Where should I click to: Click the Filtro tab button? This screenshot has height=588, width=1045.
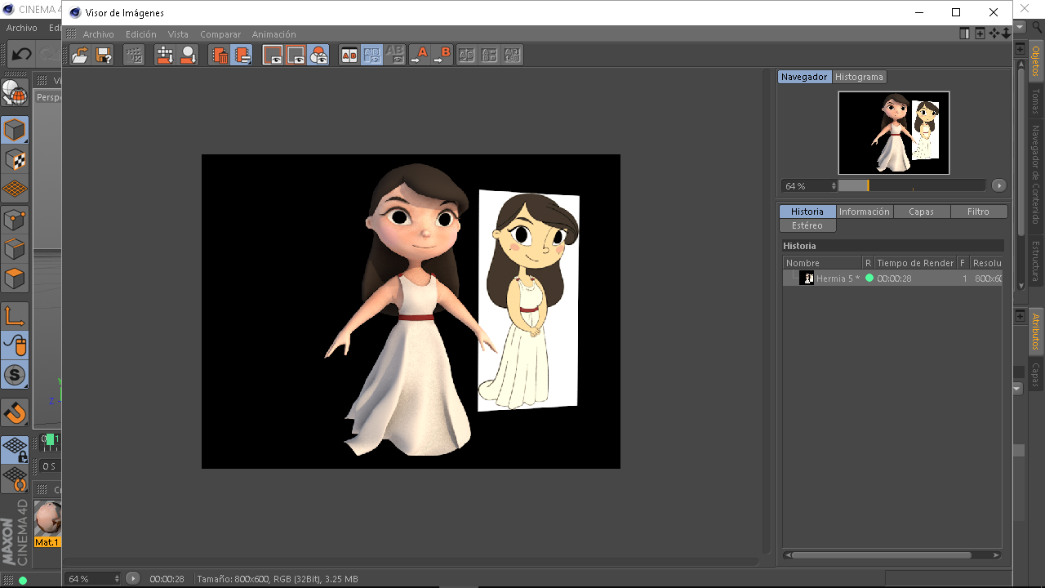(x=978, y=212)
